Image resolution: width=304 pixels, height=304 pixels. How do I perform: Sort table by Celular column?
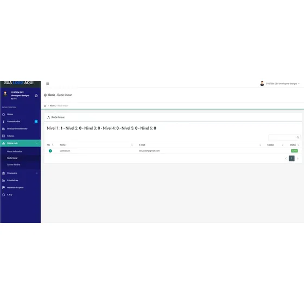pyautogui.click(x=275, y=145)
